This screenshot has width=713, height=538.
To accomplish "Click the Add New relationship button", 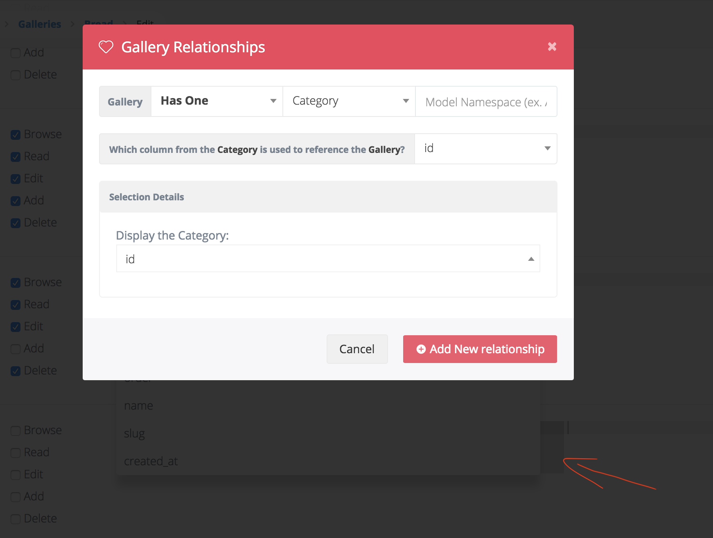I will pyautogui.click(x=479, y=349).
